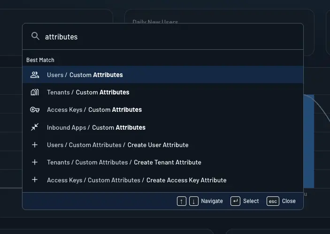Click the up arrow navigate key
The height and width of the screenshot is (234, 330).
pyautogui.click(x=181, y=201)
